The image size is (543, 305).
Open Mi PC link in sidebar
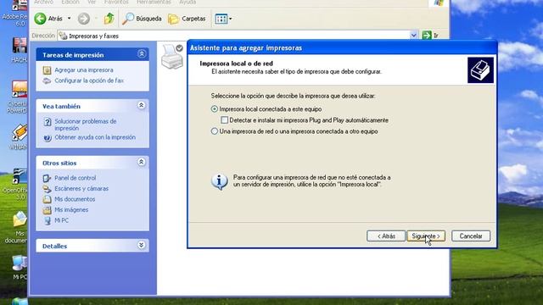point(62,220)
